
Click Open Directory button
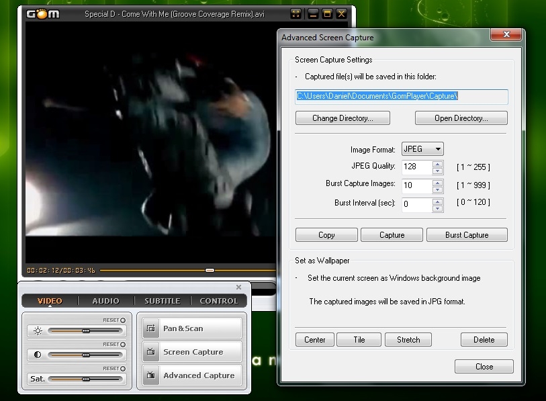(x=461, y=118)
